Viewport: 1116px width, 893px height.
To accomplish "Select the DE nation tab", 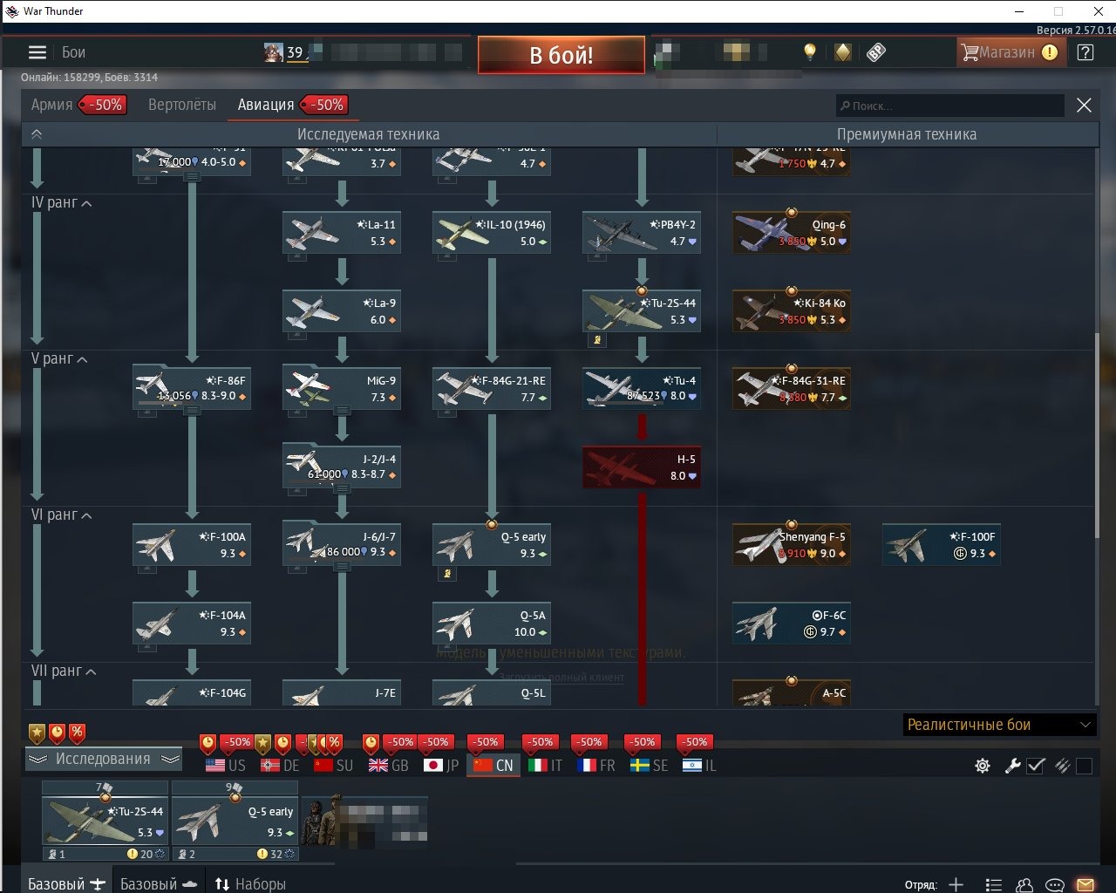I will point(280,766).
